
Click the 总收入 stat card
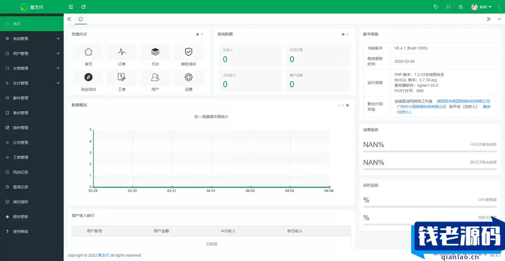click(x=250, y=55)
